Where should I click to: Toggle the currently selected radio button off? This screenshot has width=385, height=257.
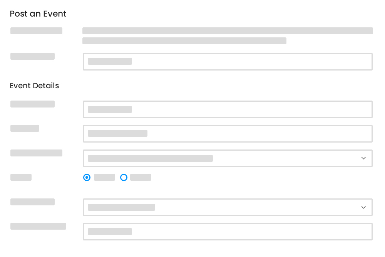coord(87,177)
